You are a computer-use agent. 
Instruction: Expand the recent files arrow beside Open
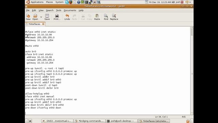(41, 17)
